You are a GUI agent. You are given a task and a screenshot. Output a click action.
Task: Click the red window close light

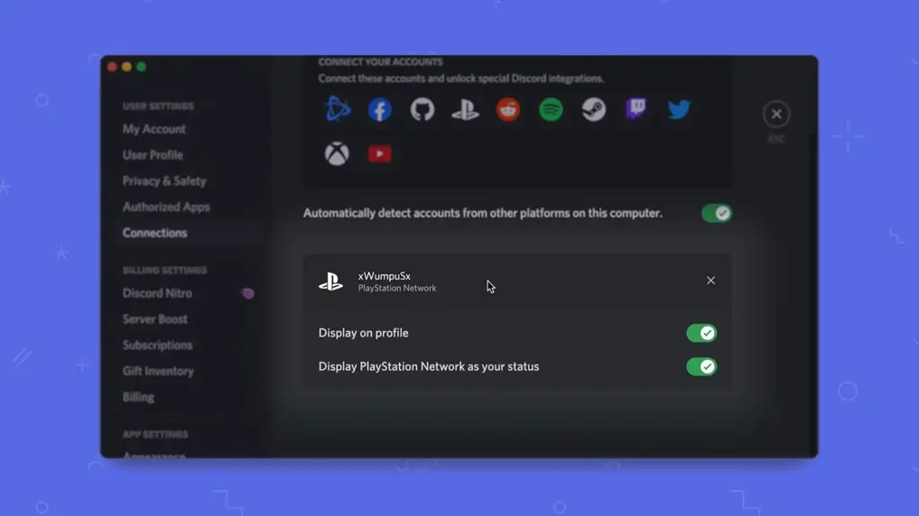pos(112,67)
